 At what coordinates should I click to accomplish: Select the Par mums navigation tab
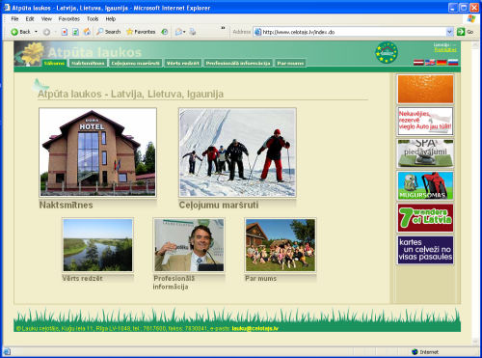click(x=290, y=63)
